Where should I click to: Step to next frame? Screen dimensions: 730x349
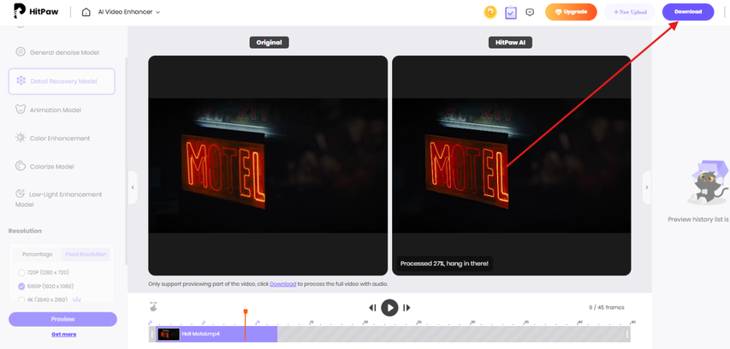click(x=407, y=308)
